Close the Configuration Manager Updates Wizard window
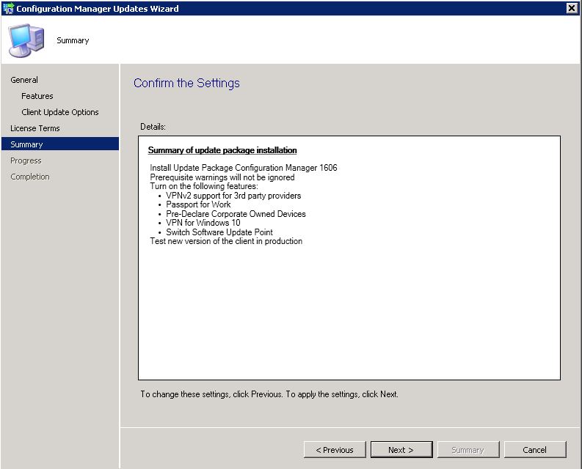This screenshot has width=582, height=469. pos(572,8)
